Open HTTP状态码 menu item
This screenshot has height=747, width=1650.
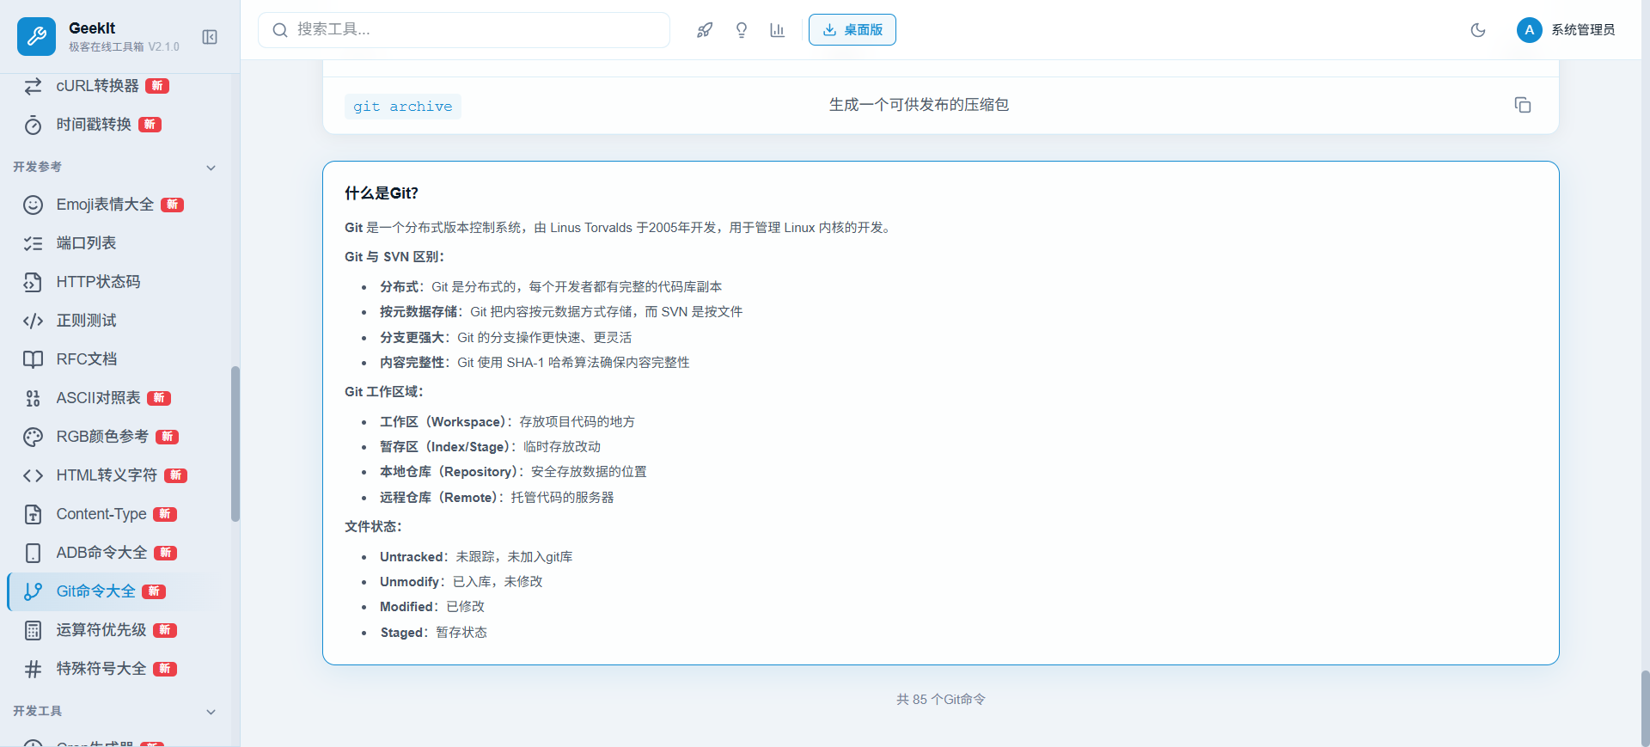click(x=114, y=282)
